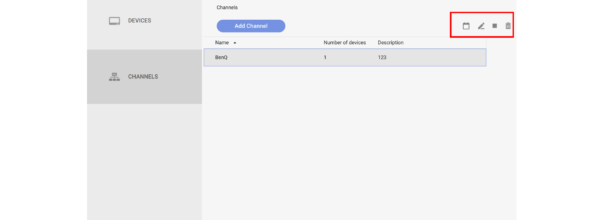
Task: Click the Description column header
Action: pyautogui.click(x=390, y=43)
